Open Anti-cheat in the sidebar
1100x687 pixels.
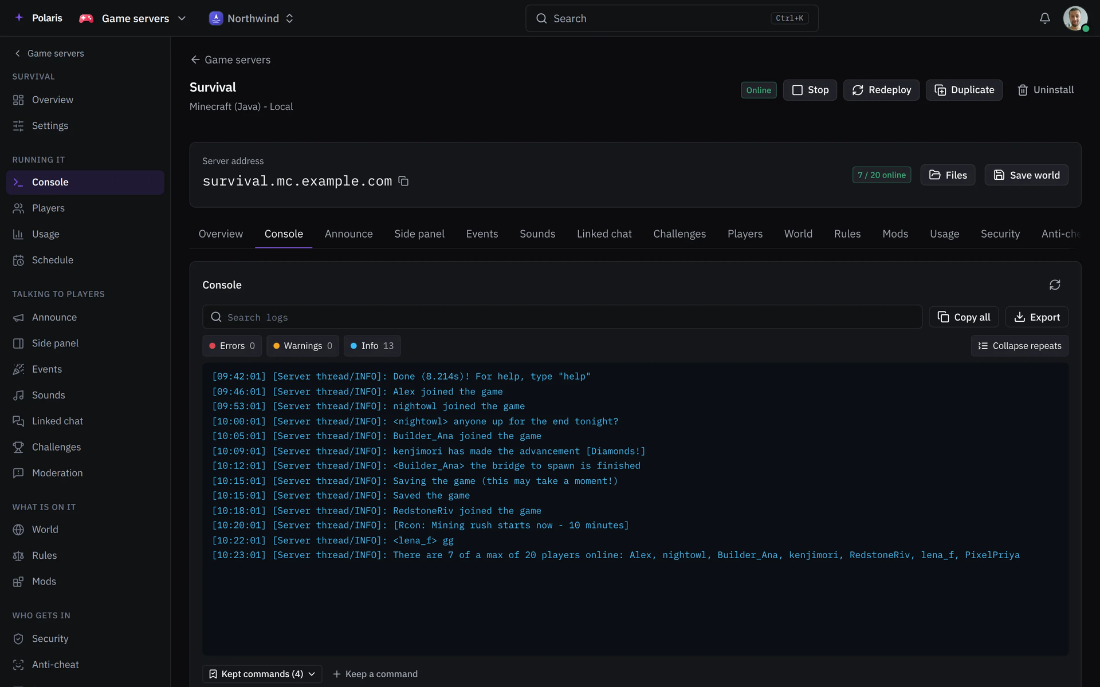(85, 665)
